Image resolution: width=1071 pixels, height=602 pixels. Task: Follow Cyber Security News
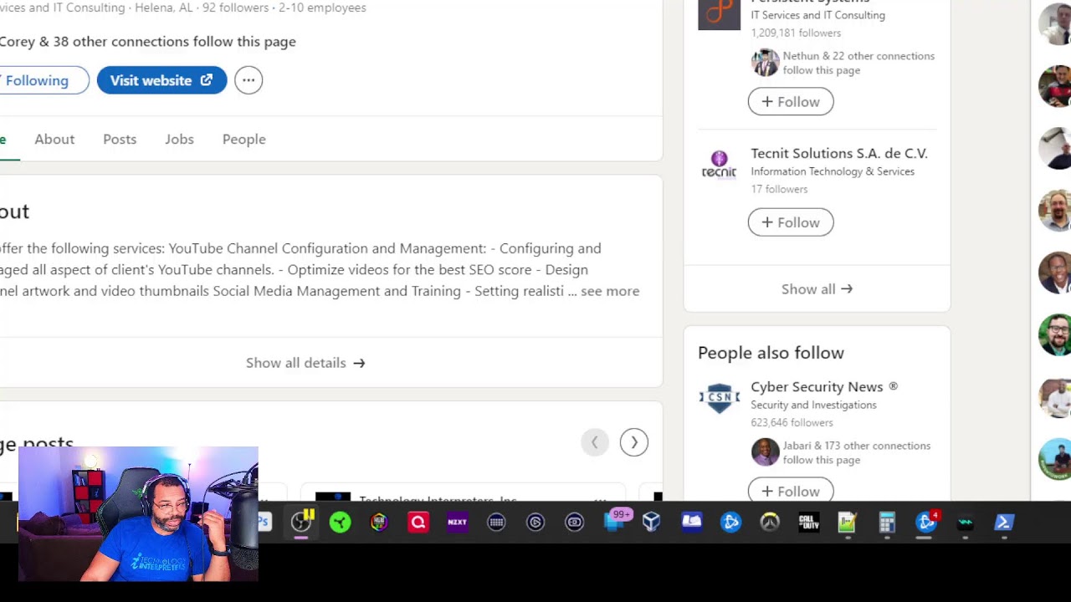click(x=791, y=491)
